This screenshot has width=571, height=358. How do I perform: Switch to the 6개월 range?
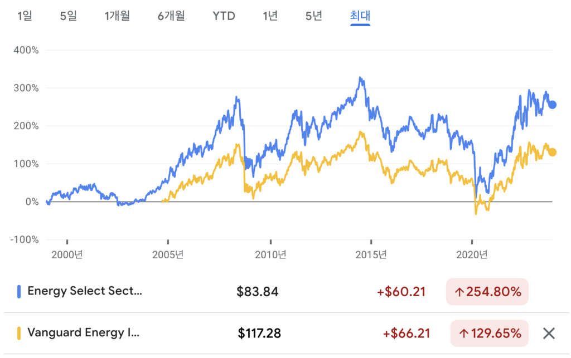[172, 16]
